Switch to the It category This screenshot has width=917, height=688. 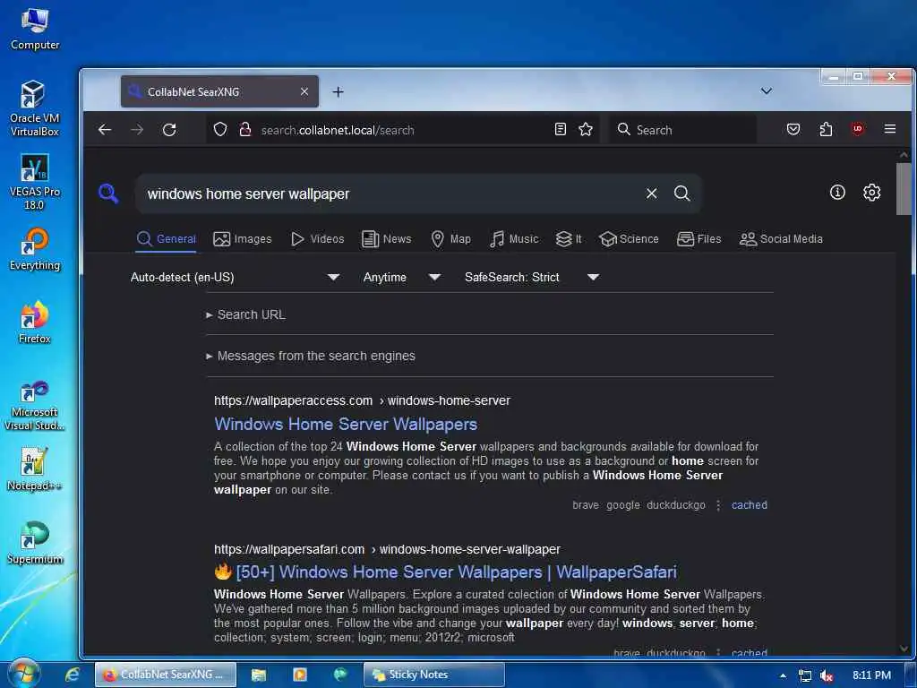[569, 238]
